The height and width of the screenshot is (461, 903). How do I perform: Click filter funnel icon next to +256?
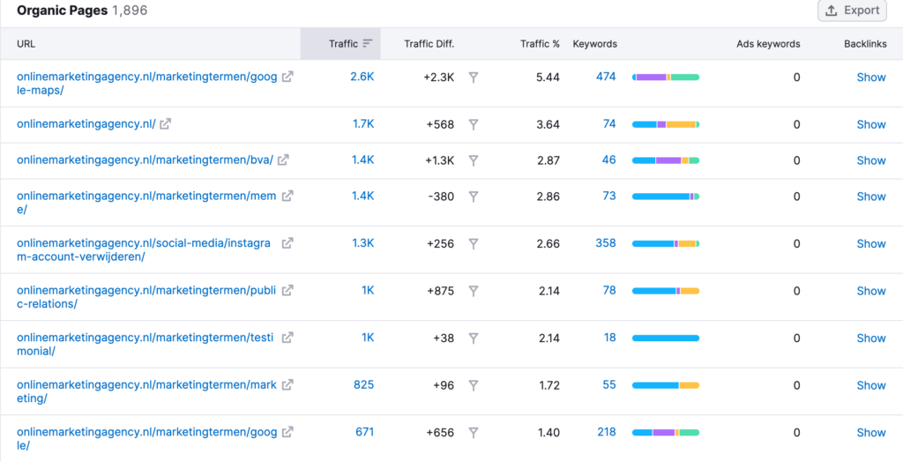tap(474, 244)
